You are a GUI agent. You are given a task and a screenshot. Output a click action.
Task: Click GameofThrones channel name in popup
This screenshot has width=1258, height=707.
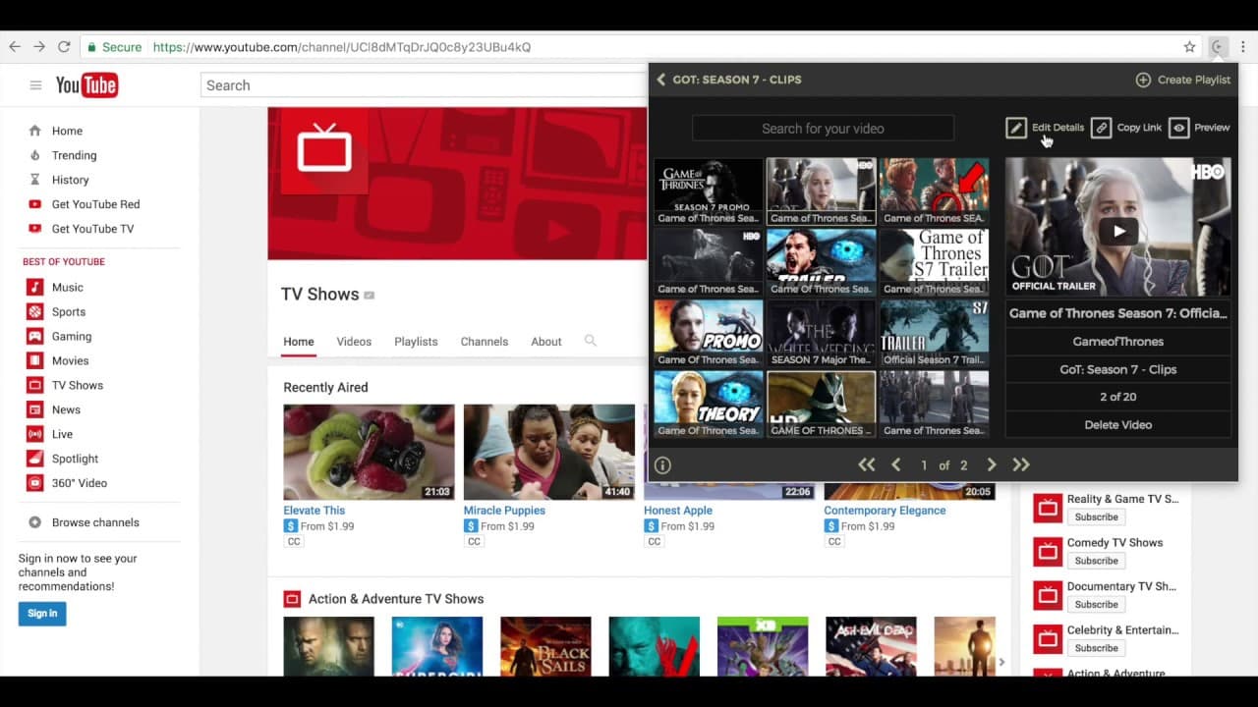point(1118,342)
